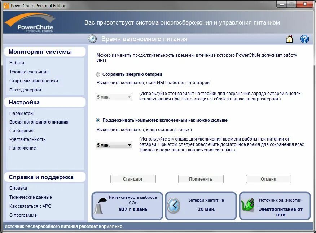316x233 pixels.
Task: Open the enabled '5 мин.' dropdown
Action: 114,145
